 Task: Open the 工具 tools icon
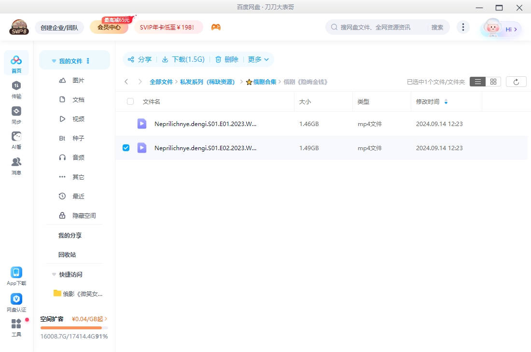[x=16, y=324]
